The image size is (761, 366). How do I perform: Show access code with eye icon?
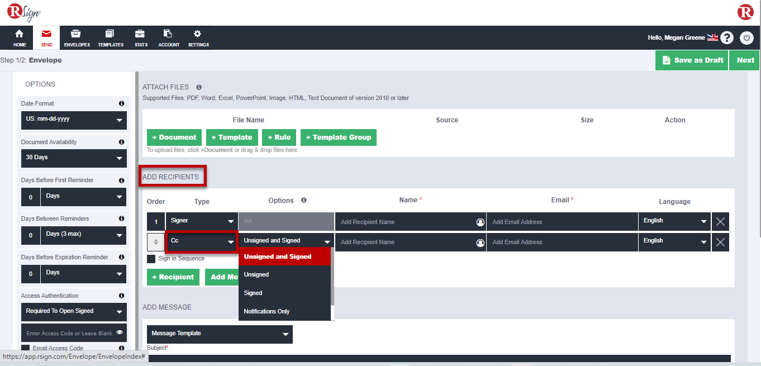click(x=120, y=332)
